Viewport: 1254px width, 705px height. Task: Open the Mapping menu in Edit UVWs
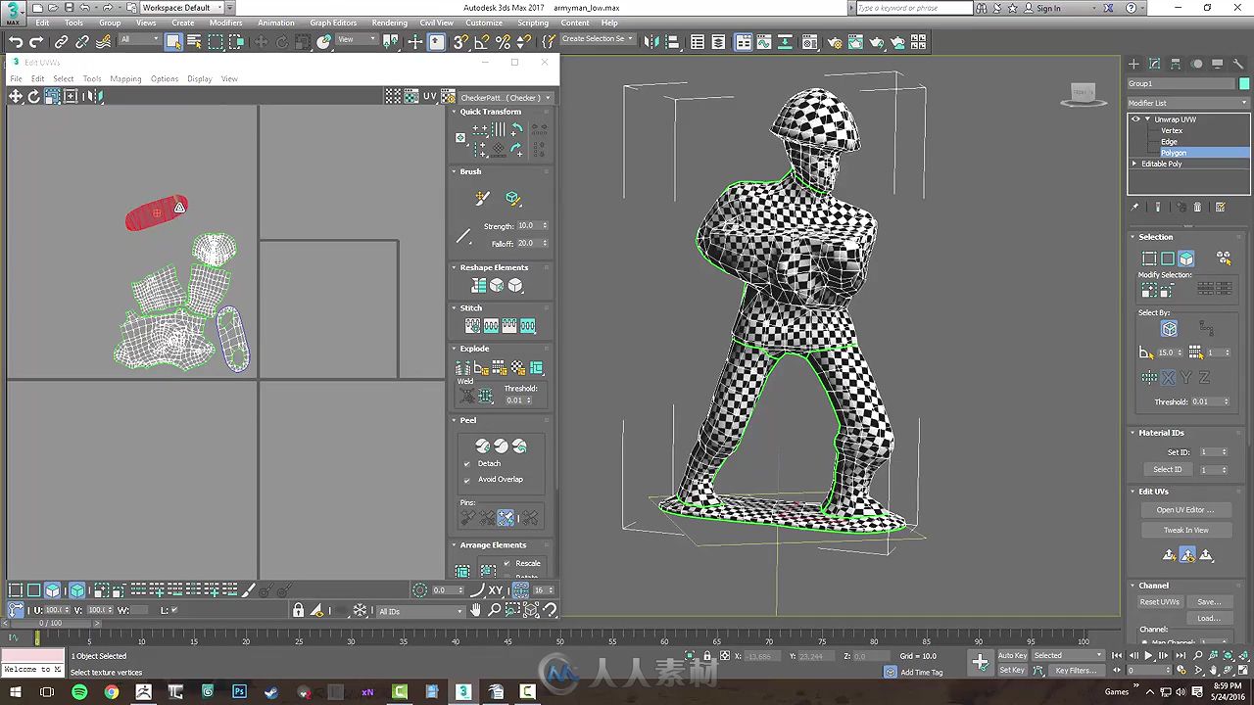click(x=125, y=78)
